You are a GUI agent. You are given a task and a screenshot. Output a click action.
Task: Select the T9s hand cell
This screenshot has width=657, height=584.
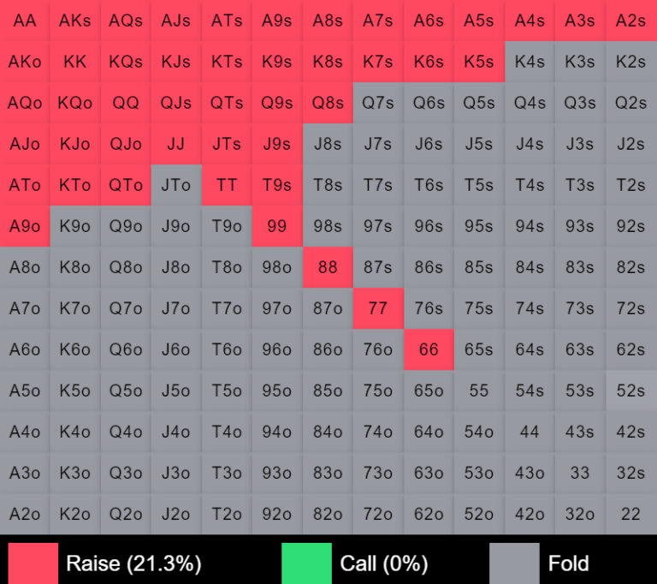point(277,185)
